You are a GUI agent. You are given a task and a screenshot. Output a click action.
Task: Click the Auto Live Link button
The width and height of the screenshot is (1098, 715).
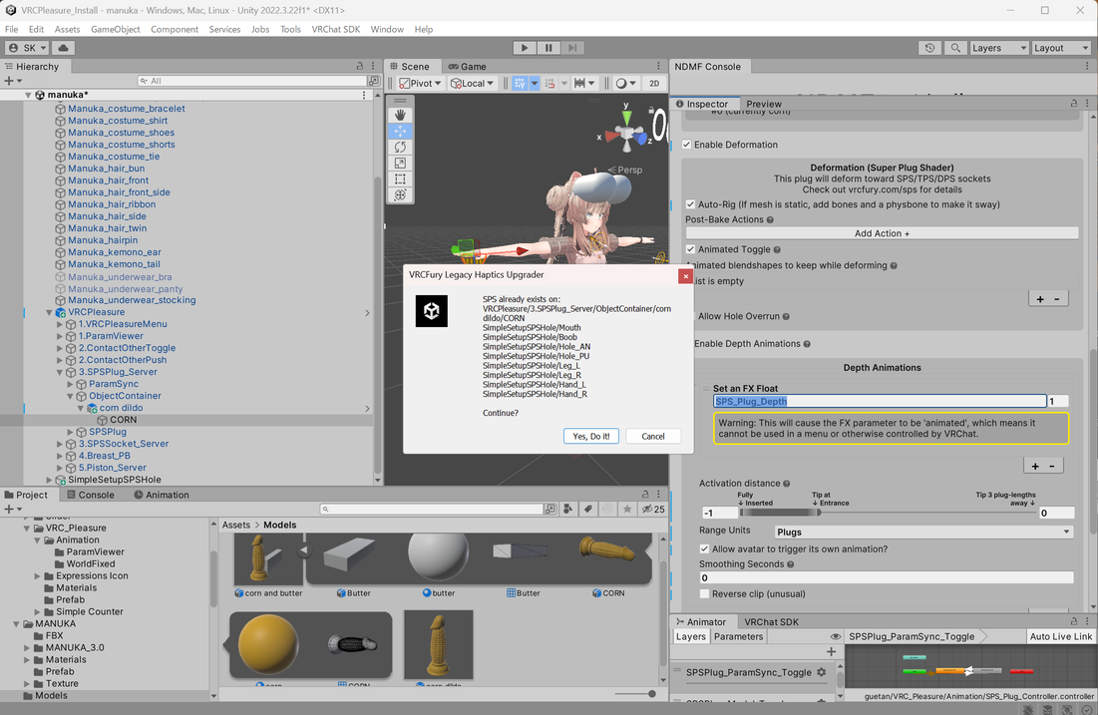(x=1061, y=636)
